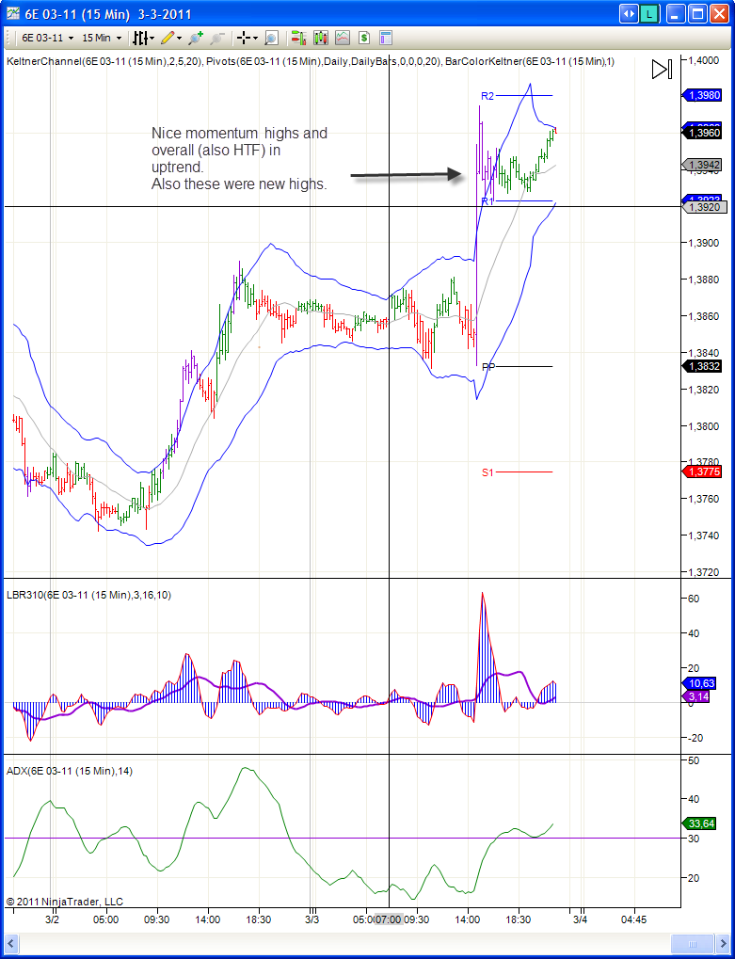Expand the drawing tools dropdown arrow
735x959 pixels.
(x=179, y=39)
